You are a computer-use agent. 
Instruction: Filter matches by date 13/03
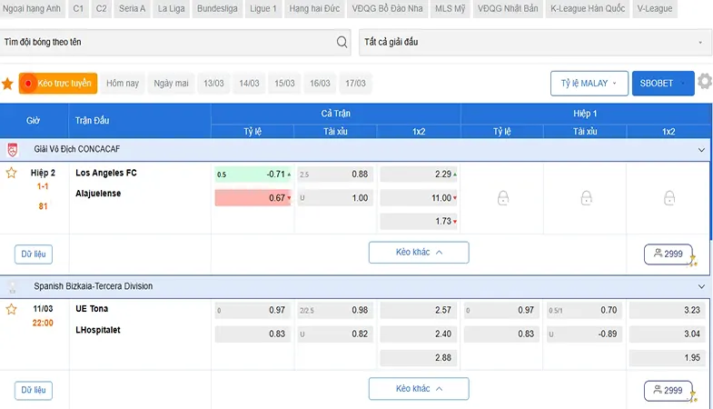click(213, 84)
